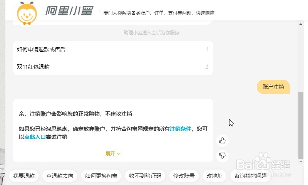Select the 如何申请退款或售后 question
The height and width of the screenshot is (185, 308).
point(113,49)
